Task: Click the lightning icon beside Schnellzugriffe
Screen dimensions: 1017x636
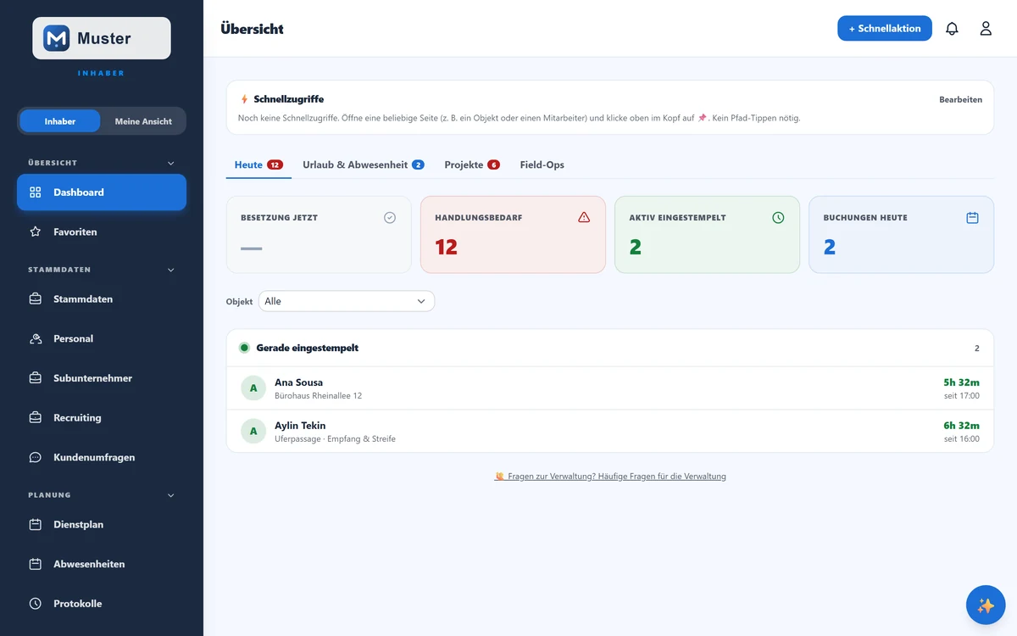Action: [x=245, y=99]
